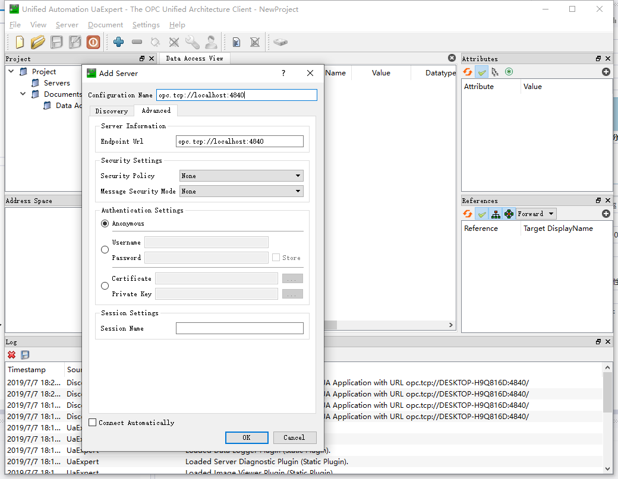The width and height of the screenshot is (618, 479).
Task: Select Servers in the Project tree
Action: (x=57, y=83)
